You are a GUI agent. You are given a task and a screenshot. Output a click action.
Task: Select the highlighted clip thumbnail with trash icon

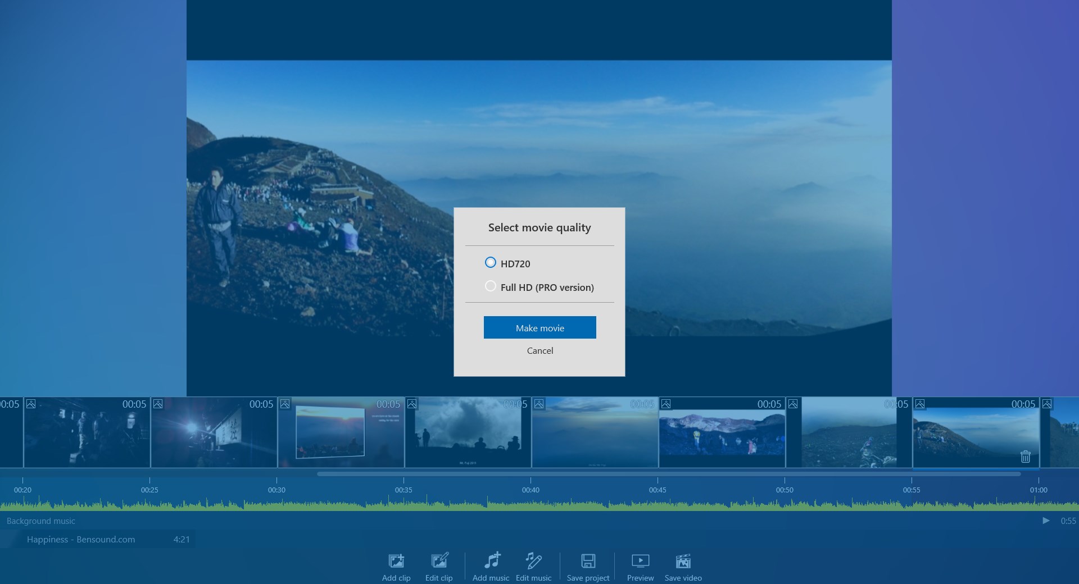tap(976, 432)
